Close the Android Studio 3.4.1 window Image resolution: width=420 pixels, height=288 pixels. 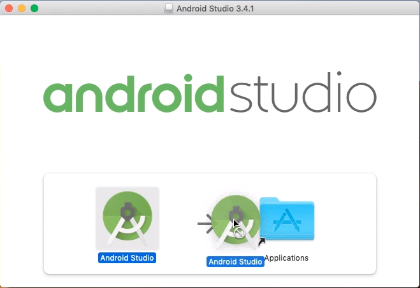coord(9,8)
